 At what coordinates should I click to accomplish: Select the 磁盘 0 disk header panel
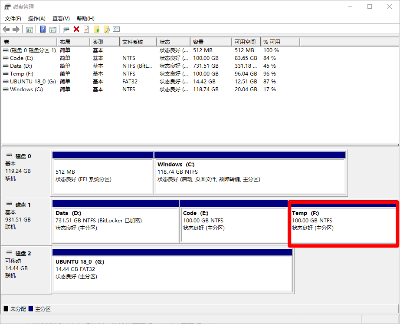tap(26, 173)
